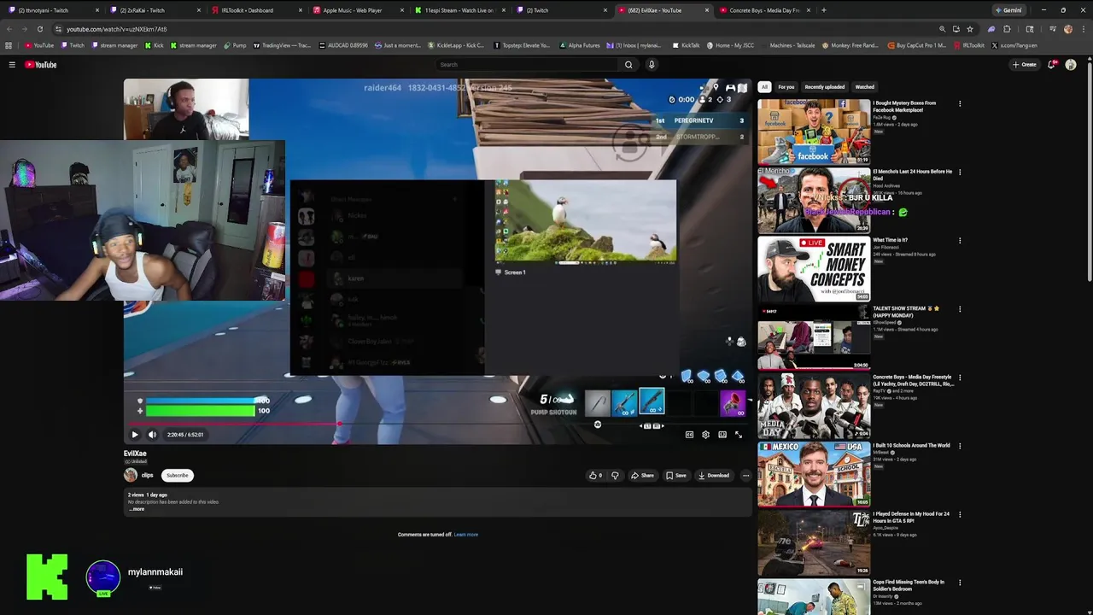Open the AUDCAD bookmark
This screenshot has width=1093, height=615.
click(343, 45)
